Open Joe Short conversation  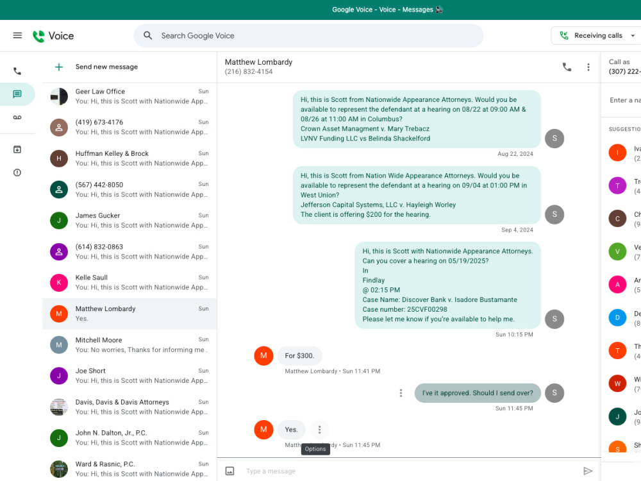point(129,376)
